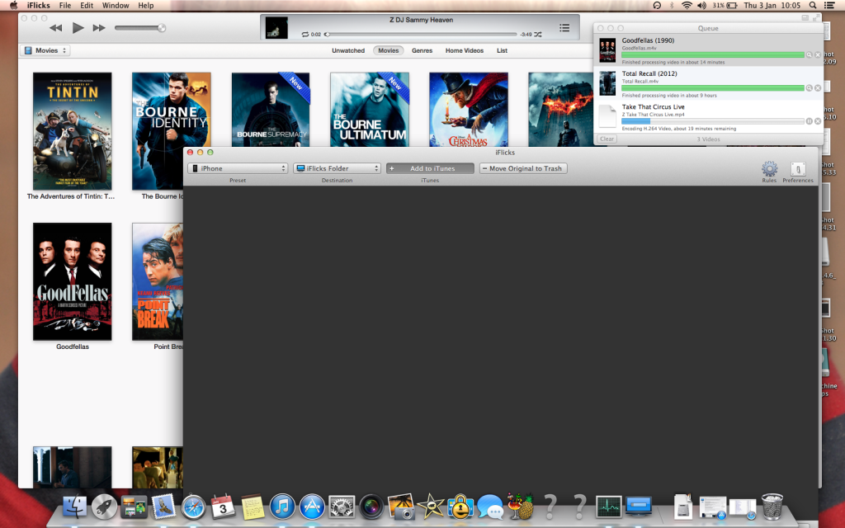Open Stickies notes from the dock
Screen dimensions: 845x528
[x=253, y=507]
